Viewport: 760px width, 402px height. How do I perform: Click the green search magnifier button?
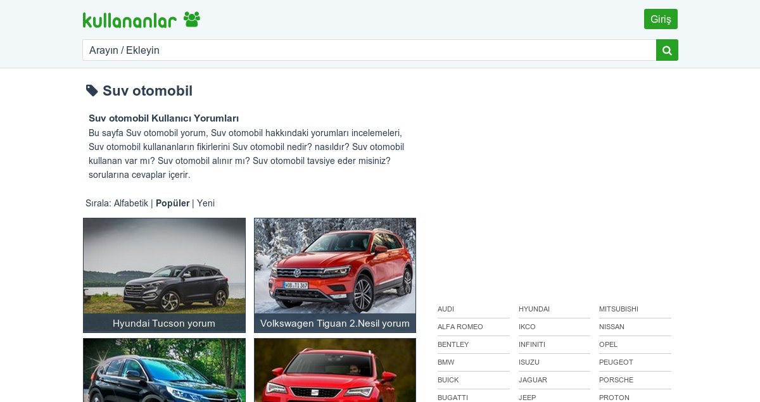click(667, 50)
